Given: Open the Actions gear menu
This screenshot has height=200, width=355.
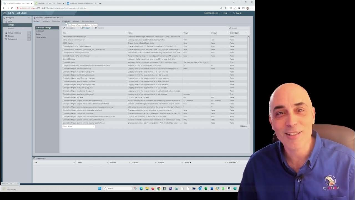Looking at the screenshot, I should tap(100, 28).
